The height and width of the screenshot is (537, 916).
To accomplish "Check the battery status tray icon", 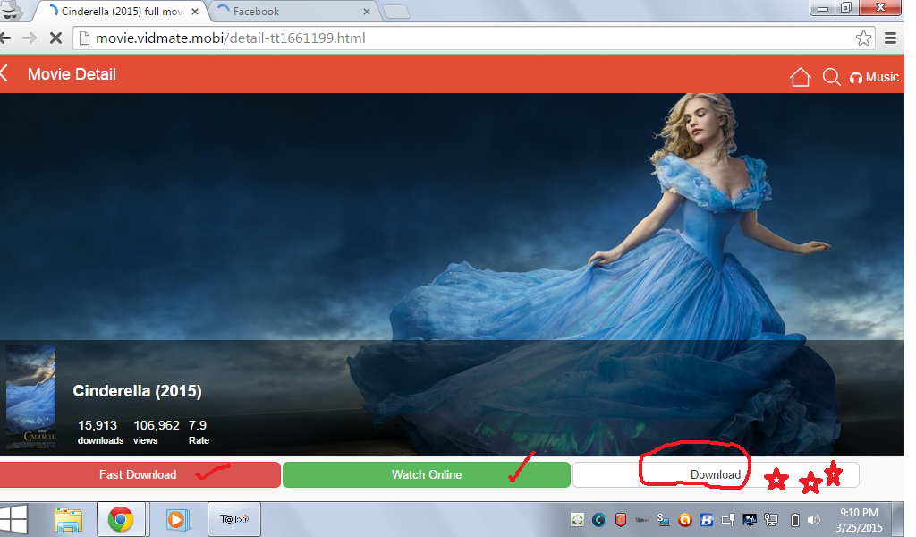I will click(x=794, y=519).
